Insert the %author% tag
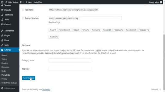This screenshot has width=165, height=92. (x=54, y=37)
